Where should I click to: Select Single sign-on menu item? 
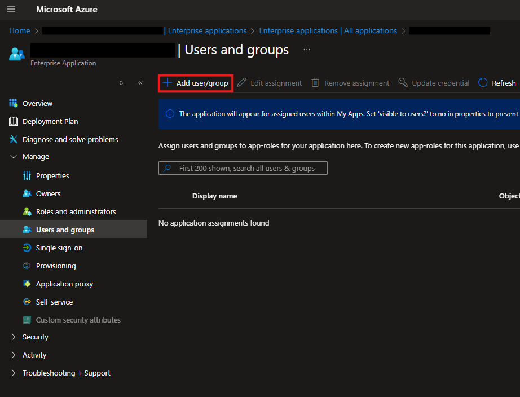59,248
